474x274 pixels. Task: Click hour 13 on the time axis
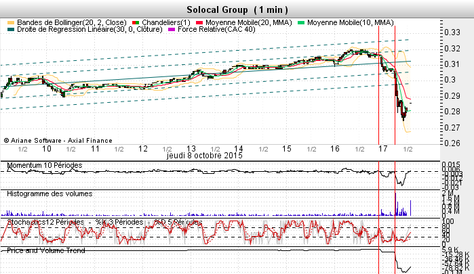191,149
